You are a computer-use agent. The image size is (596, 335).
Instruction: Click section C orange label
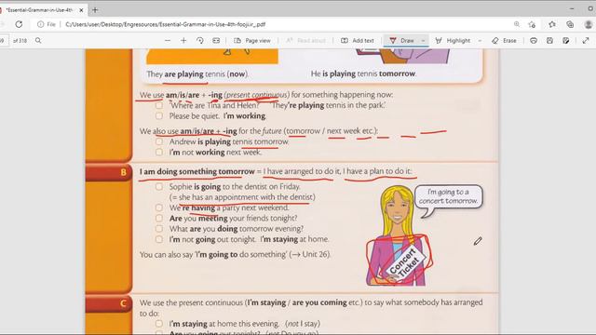coord(109,303)
